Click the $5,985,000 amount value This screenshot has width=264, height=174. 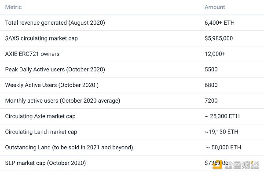point(219,38)
